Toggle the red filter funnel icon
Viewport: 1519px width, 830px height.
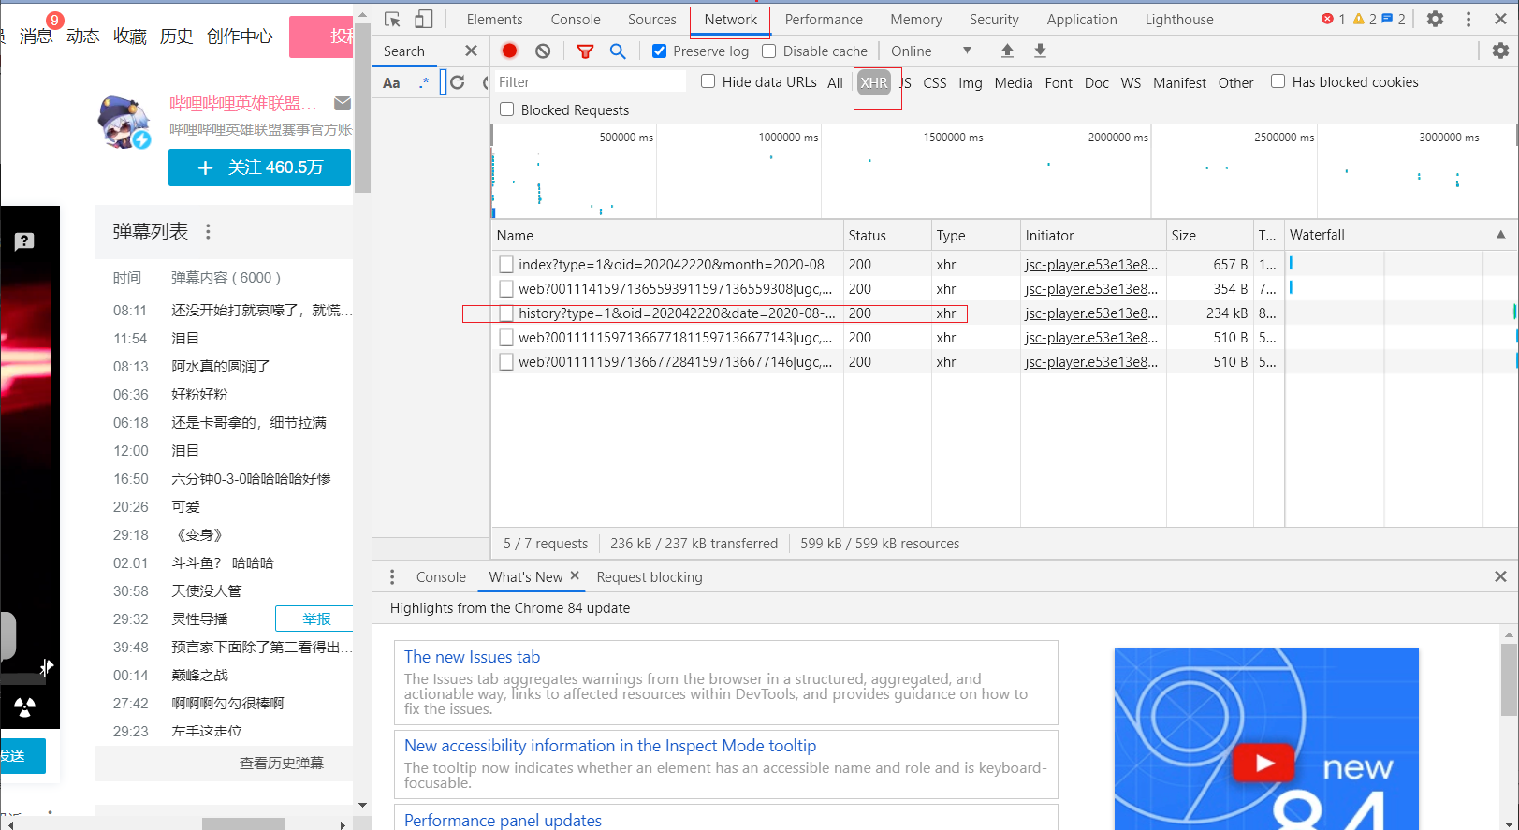[585, 51]
